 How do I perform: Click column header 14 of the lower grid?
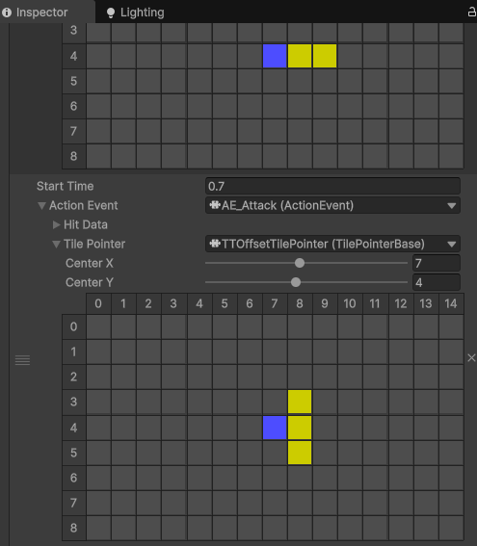point(451,303)
